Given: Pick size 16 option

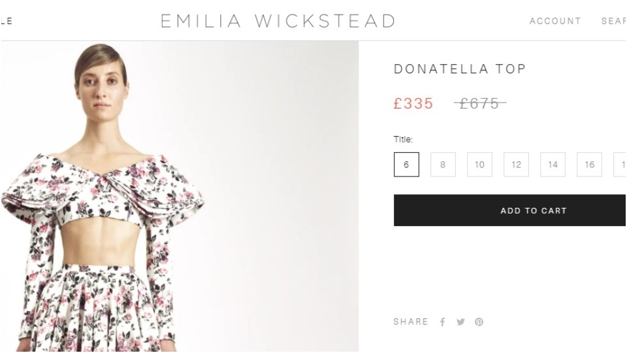Looking at the screenshot, I should [589, 165].
